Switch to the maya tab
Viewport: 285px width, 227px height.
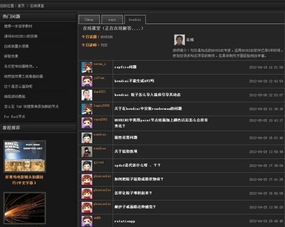coord(112,20)
